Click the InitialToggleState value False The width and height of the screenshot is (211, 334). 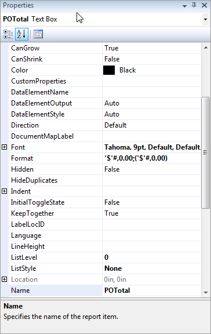pos(112,202)
